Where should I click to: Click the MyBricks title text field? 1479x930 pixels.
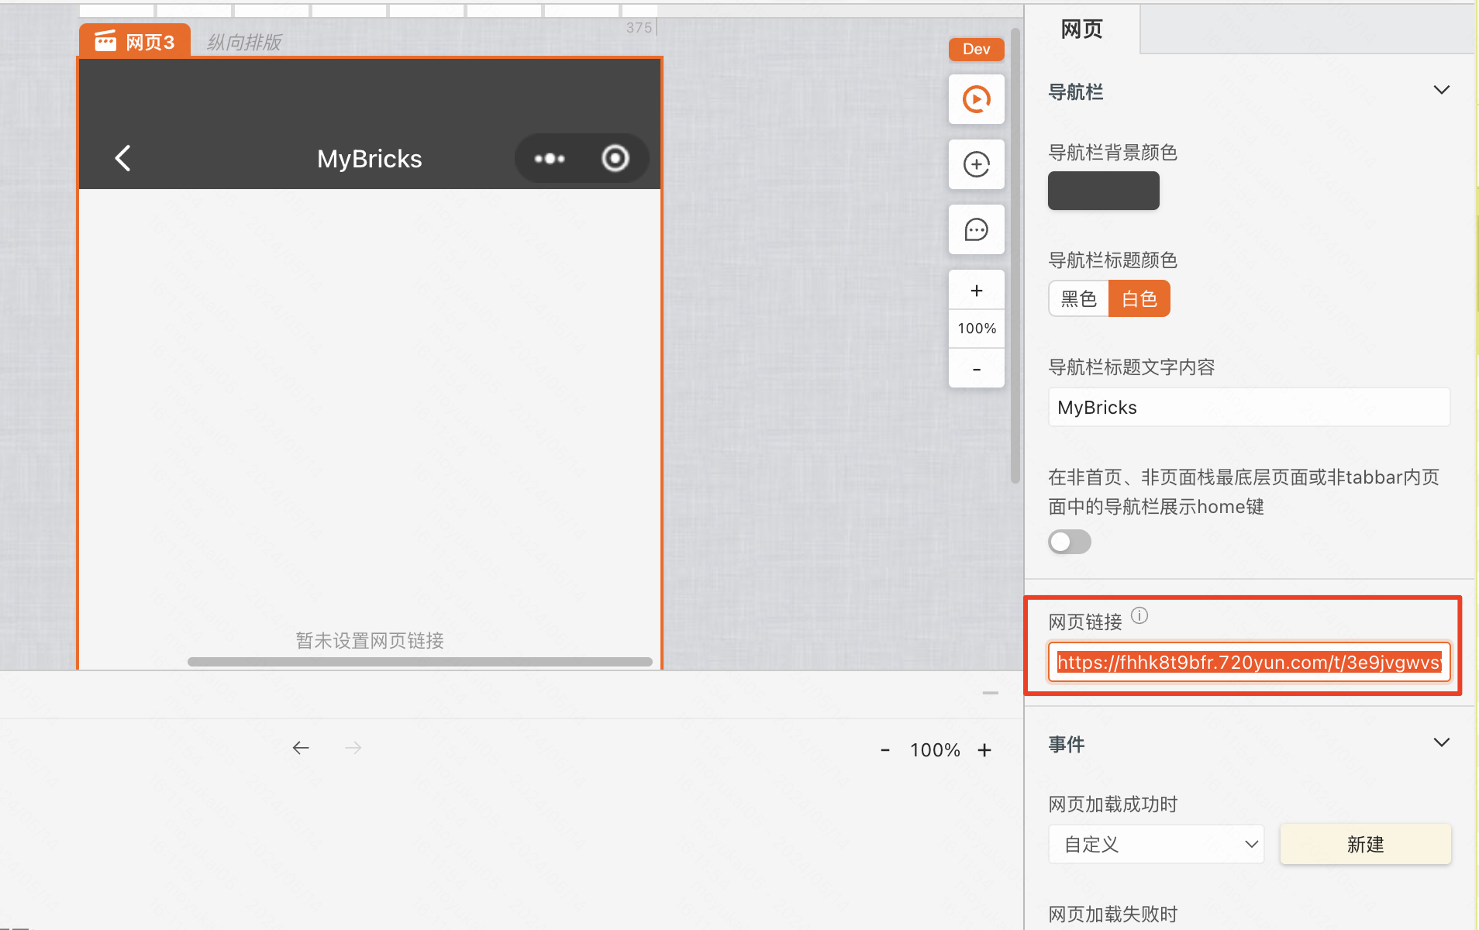tap(1249, 408)
